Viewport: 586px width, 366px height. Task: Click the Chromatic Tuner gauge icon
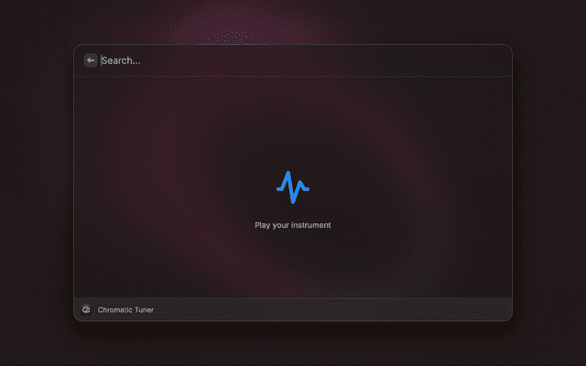click(x=86, y=310)
